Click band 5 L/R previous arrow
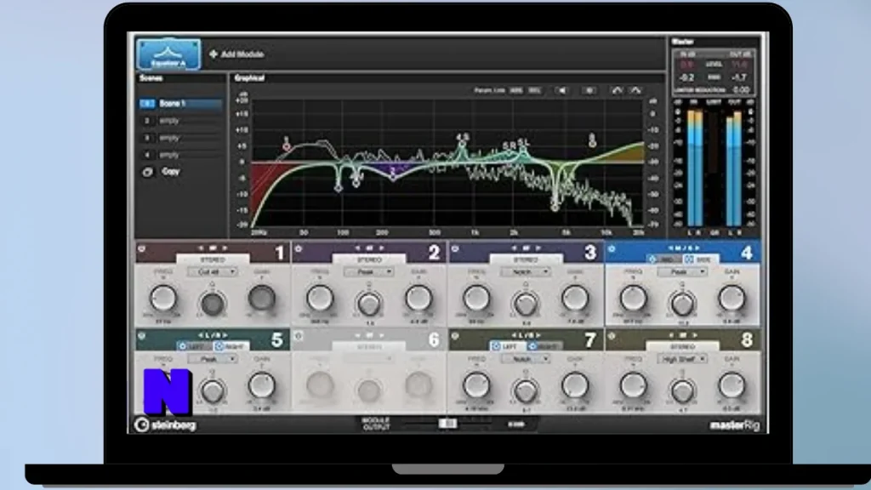This screenshot has height=490, width=871. pos(200,335)
